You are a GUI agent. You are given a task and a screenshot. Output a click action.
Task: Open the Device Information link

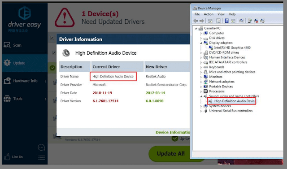point(173,132)
